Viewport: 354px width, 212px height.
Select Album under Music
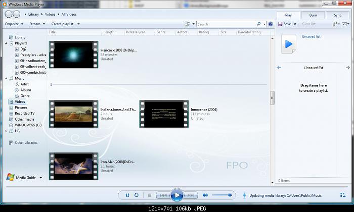[23, 90]
